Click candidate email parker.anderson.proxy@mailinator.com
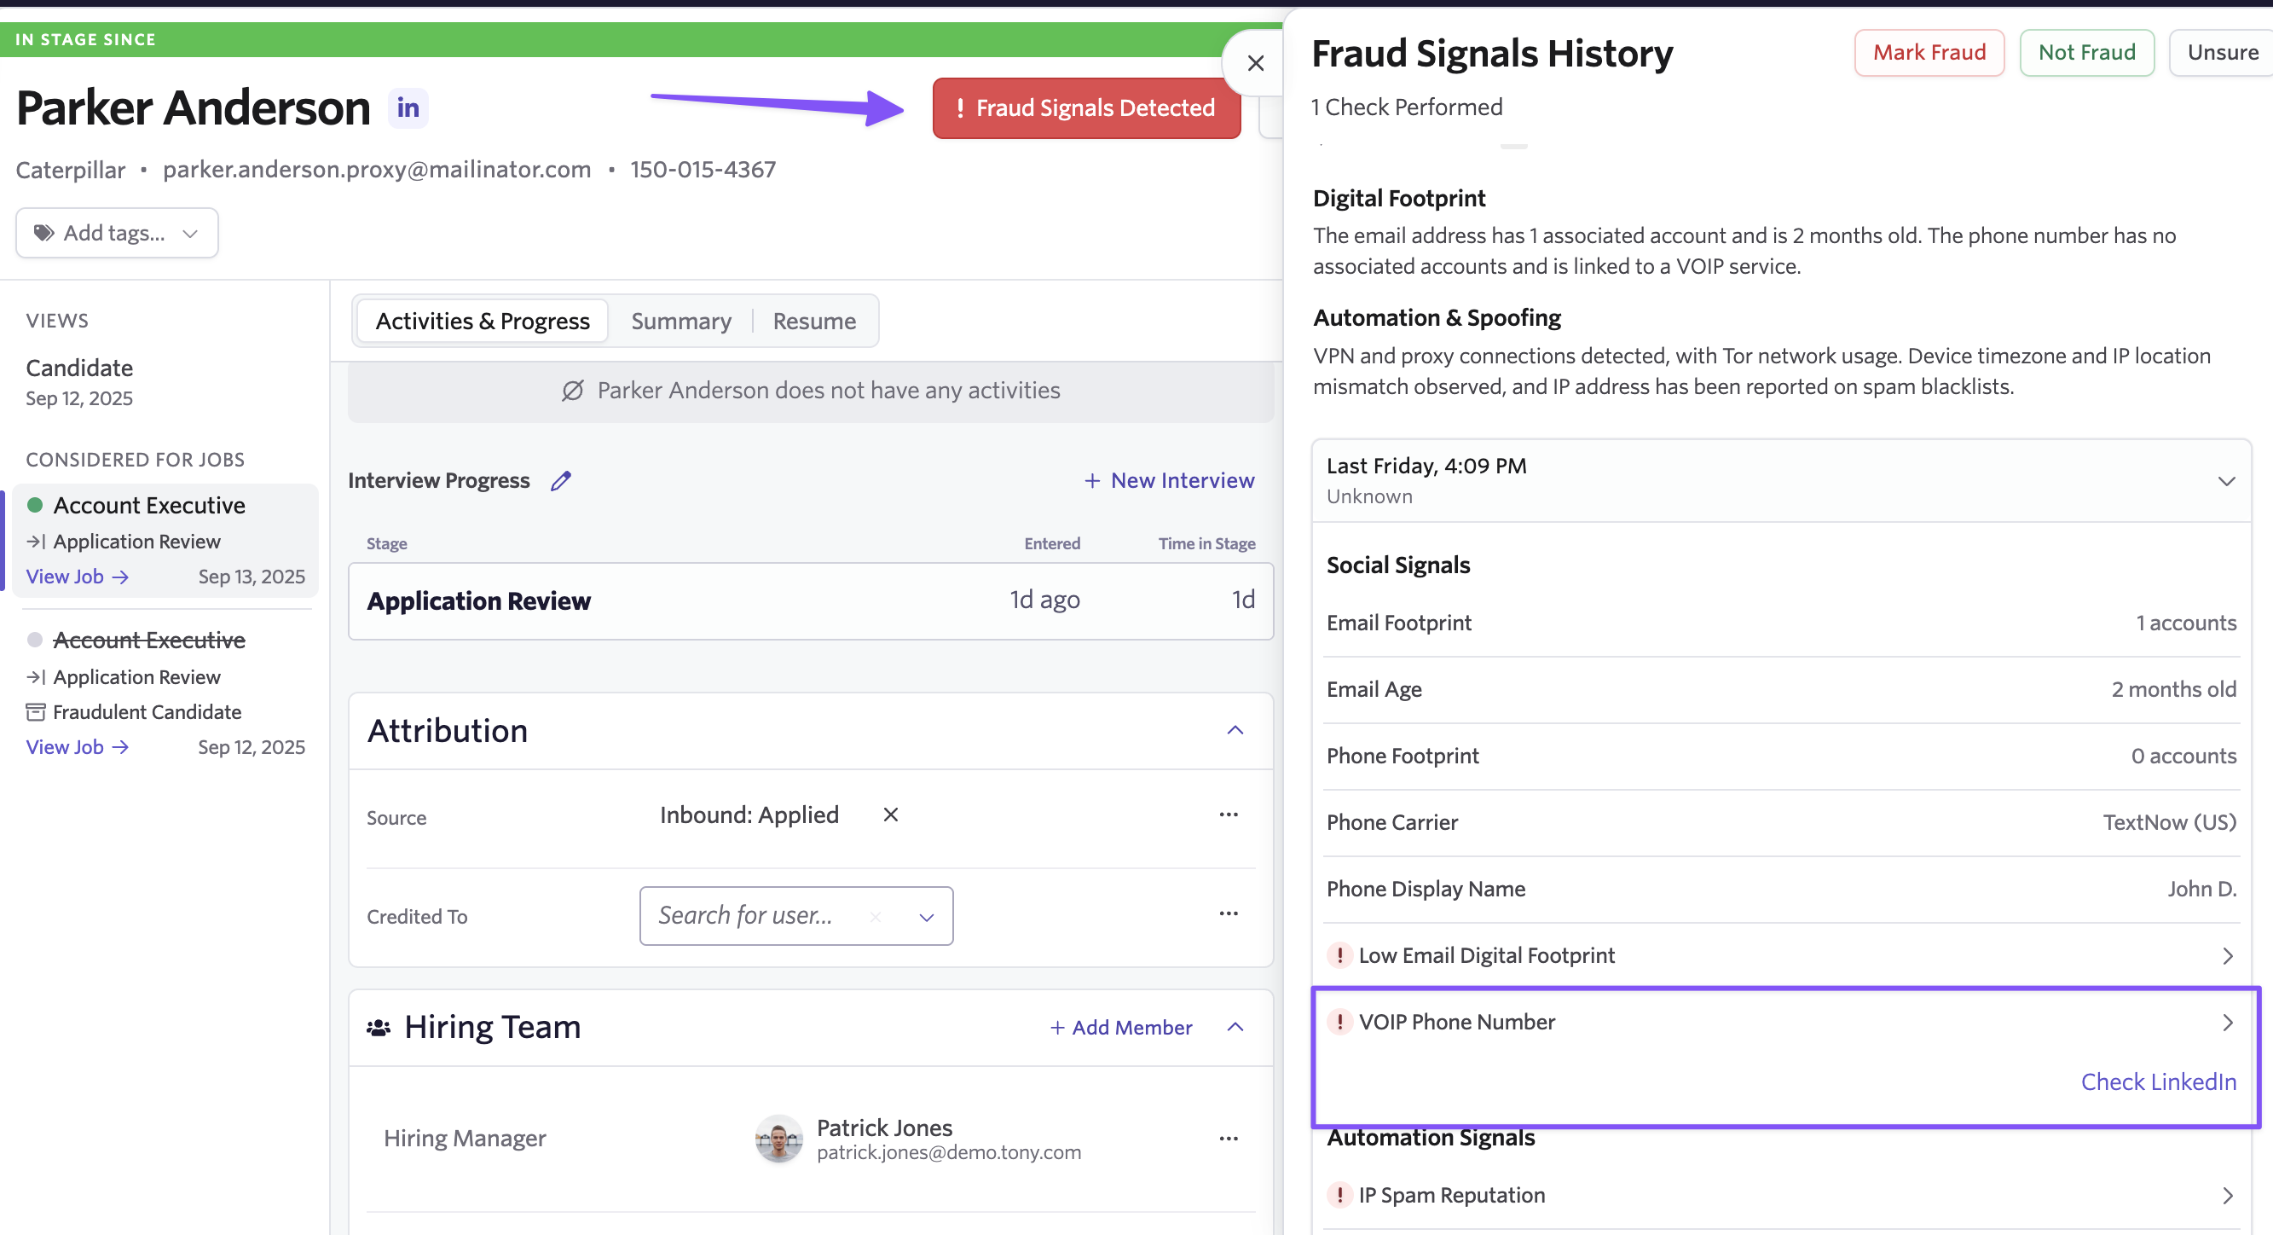Viewport: 2273px width, 1235px height. click(x=377, y=170)
